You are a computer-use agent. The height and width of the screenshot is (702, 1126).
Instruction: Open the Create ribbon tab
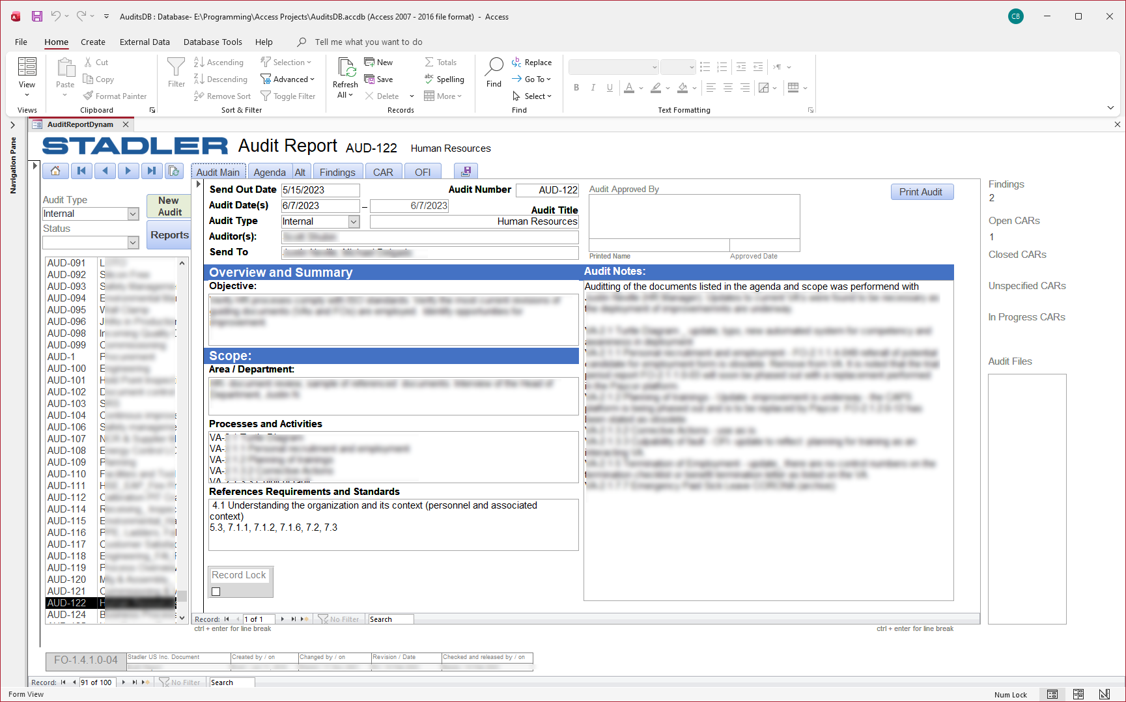[93, 42]
